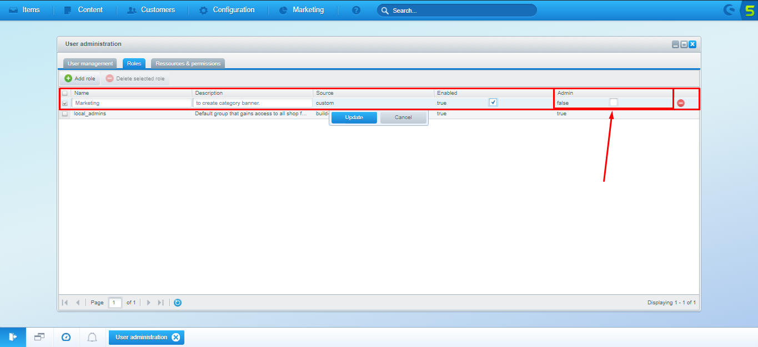Open the Marketing menu in top bar
The height and width of the screenshot is (347, 758).
[x=302, y=10]
